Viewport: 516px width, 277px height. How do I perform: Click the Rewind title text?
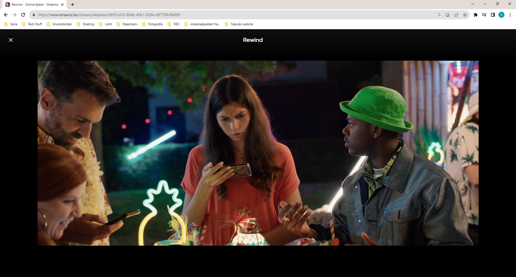click(253, 40)
